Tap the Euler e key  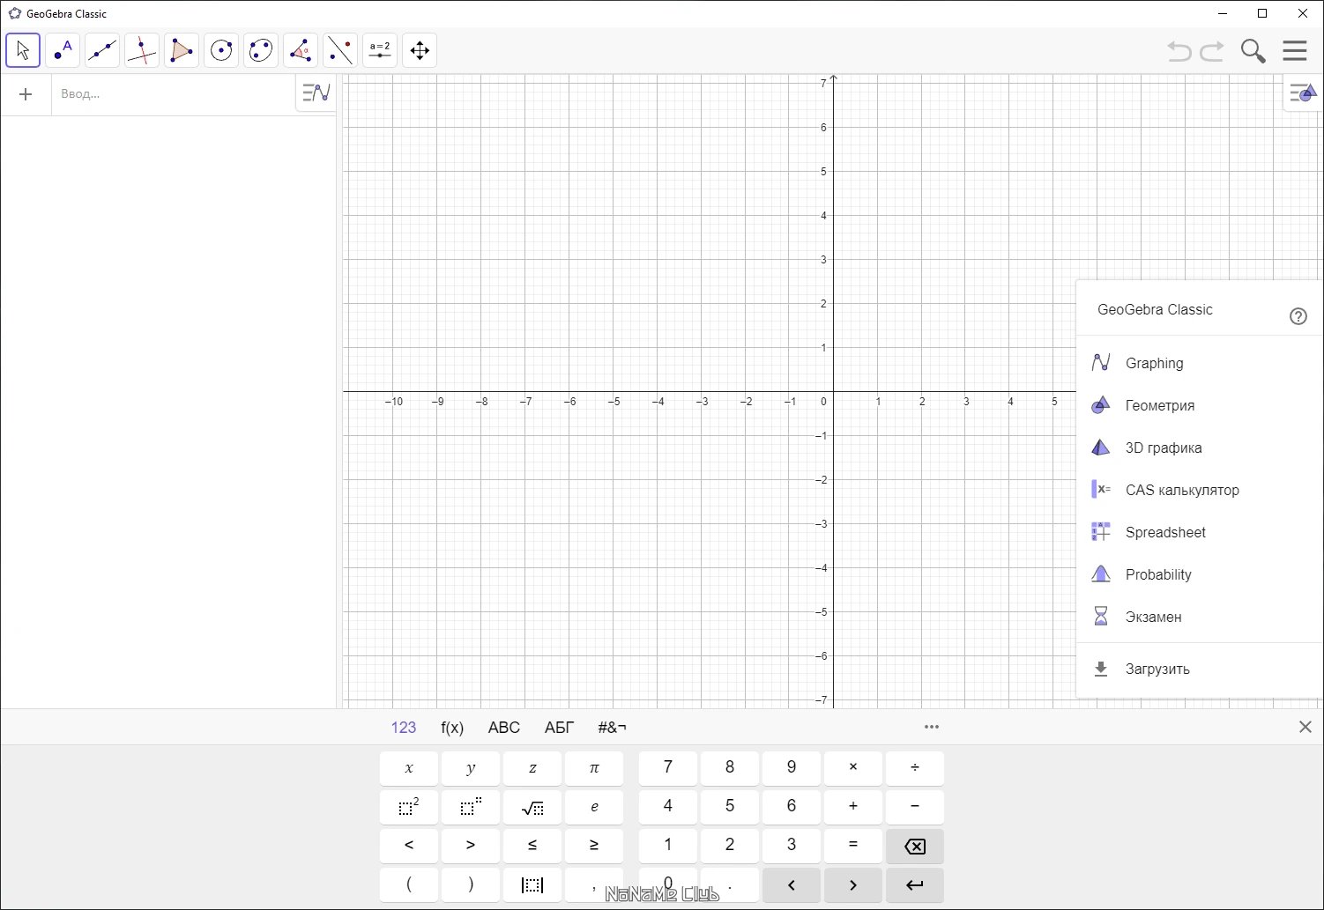point(594,807)
